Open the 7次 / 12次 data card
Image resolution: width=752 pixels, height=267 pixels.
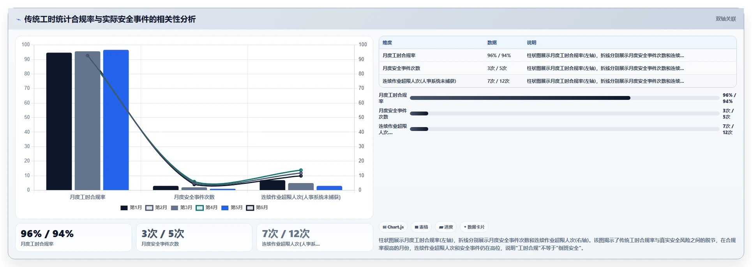[x=315, y=237]
